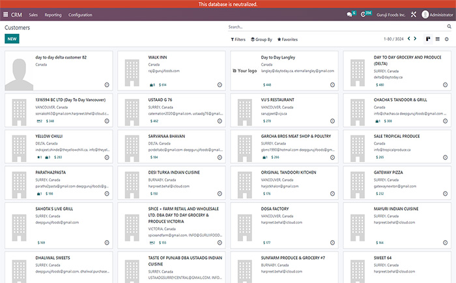Open activity clock on Day to Day Langley card

(332, 85)
